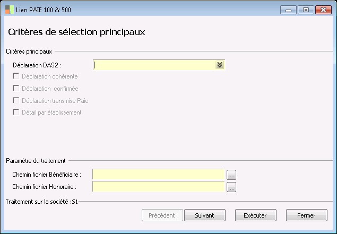Close the window with the red X
Viewport: 337px width, 234px height.
click(322, 10)
